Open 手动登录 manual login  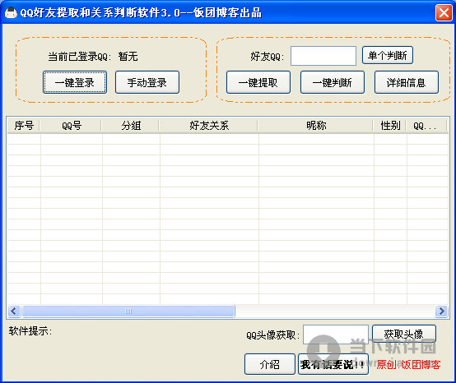pyautogui.click(x=147, y=82)
